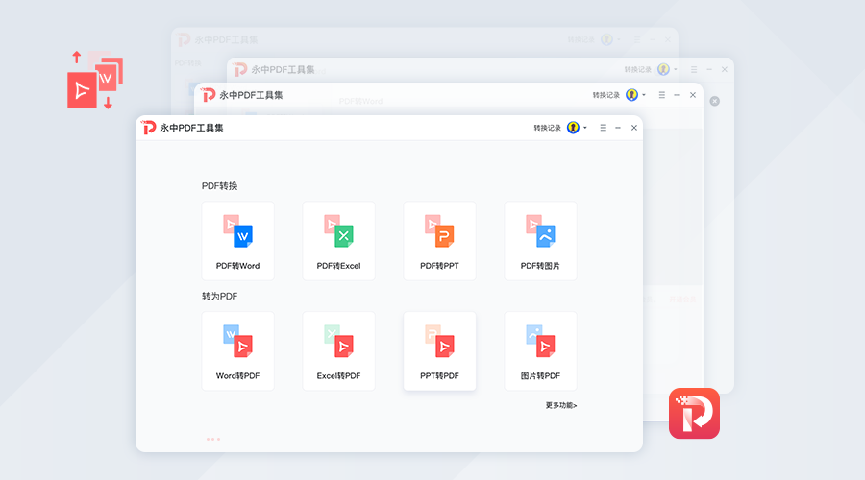This screenshot has height=480, width=865.
Task: Open hamburger menu in the third window
Action: coord(693,70)
